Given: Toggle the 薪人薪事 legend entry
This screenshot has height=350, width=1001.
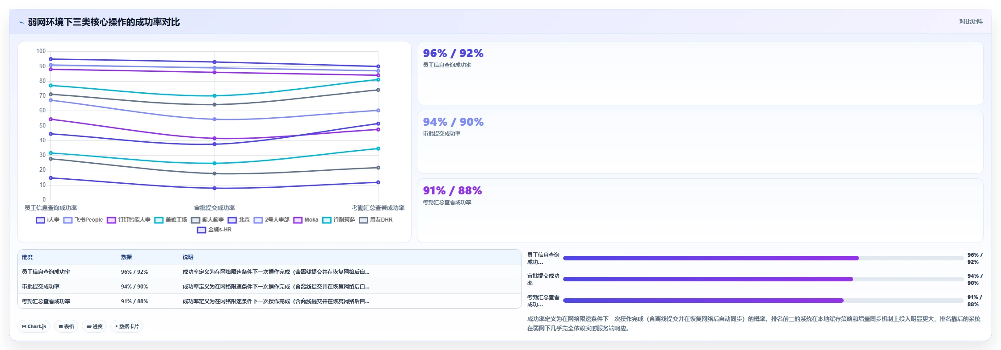Looking at the screenshot, I should (x=207, y=220).
